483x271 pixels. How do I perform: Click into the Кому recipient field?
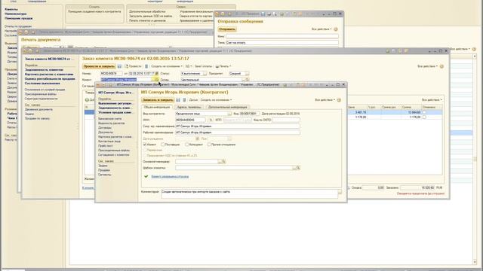click(281, 36)
